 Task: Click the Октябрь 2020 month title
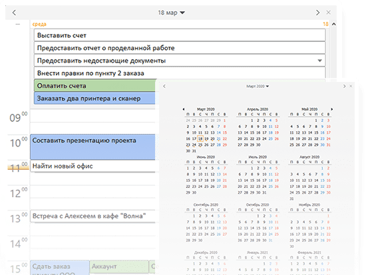(x=258, y=204)
